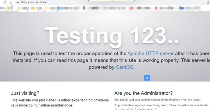Click the 不安全 security label

pos(24,2)
